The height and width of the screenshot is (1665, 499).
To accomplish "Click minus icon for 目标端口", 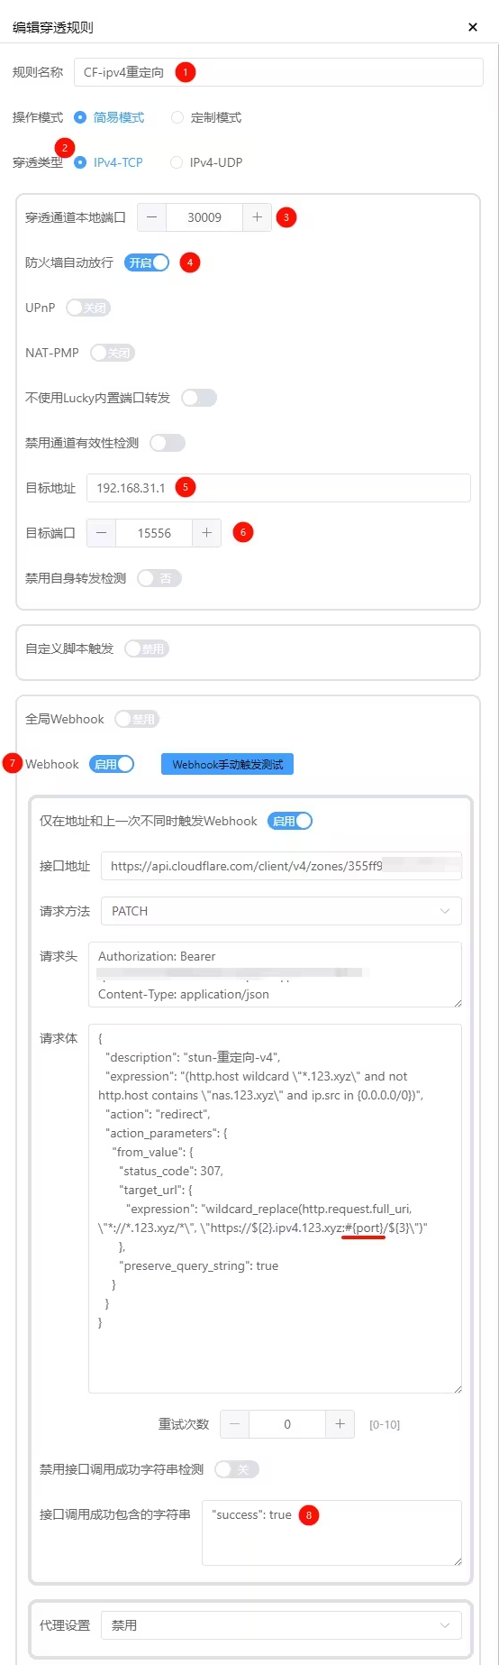I will (x=101, y=533).
